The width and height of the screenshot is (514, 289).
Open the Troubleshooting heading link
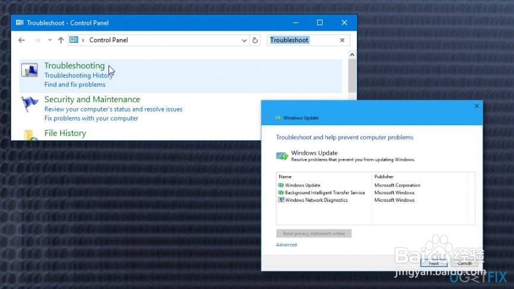75,66
